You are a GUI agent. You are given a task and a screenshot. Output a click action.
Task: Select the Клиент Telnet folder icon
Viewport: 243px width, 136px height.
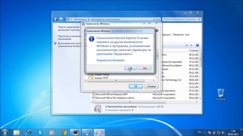click(x=93, y=75)
